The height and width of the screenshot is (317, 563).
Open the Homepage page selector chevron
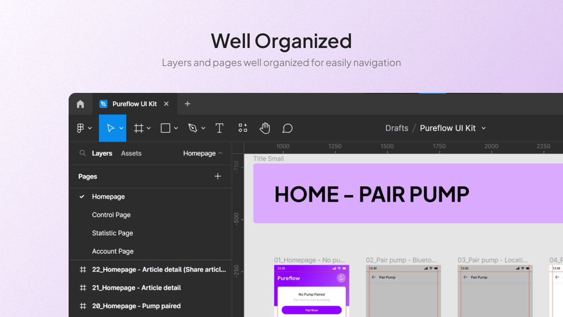tap(221, 153)
